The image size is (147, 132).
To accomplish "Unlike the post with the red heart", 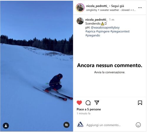I will coord(79,103).
